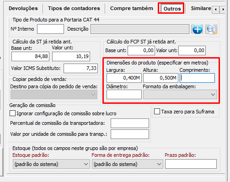
Task: Click Tipo de Produto para Portaria CAT 44 label
Action: 56,20
